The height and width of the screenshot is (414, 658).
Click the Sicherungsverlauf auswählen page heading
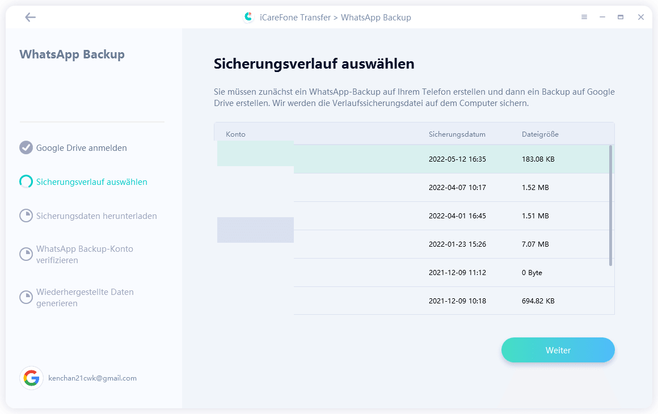click(x=314, y=64)
